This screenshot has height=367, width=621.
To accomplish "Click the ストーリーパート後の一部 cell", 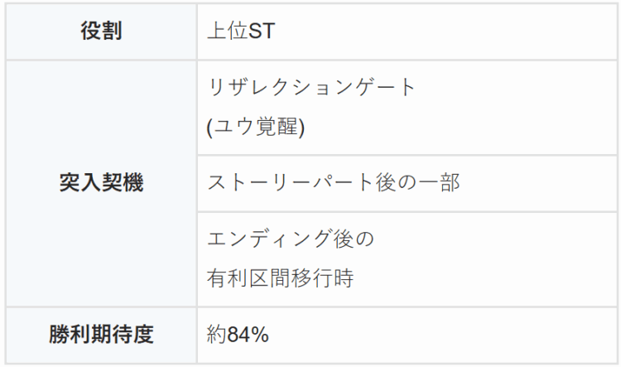I will (x=333, y=183).
